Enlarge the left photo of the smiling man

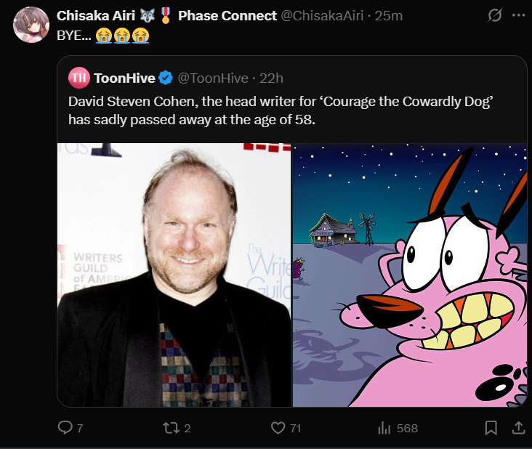174,275
